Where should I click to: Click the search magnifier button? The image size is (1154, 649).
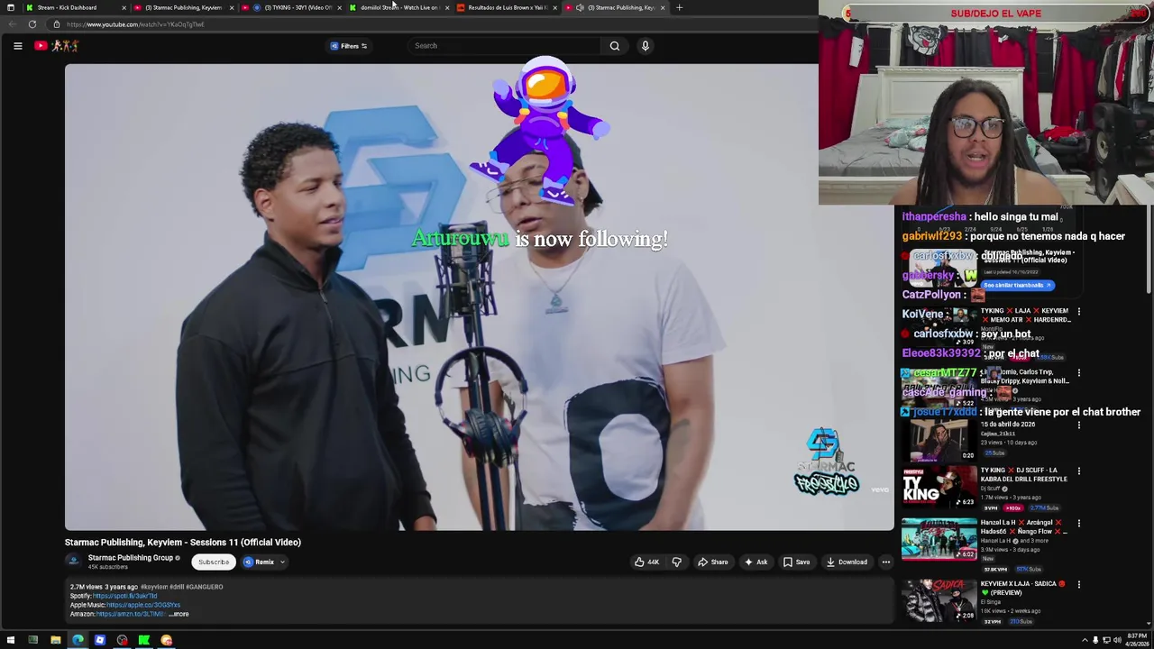click(x=615, y=46)
